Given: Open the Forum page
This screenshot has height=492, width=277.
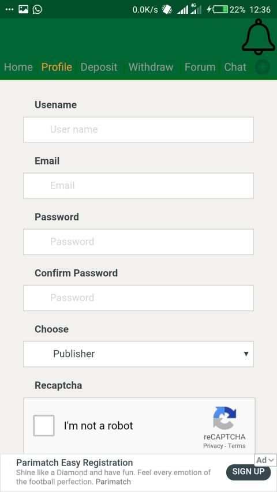Looking at the screenshot, I should pyautogui.click(x=200, y=67).
